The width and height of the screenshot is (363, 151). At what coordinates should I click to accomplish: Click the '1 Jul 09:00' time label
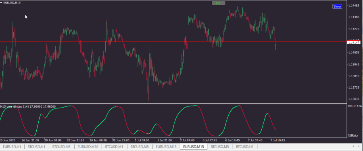(142, 140)
